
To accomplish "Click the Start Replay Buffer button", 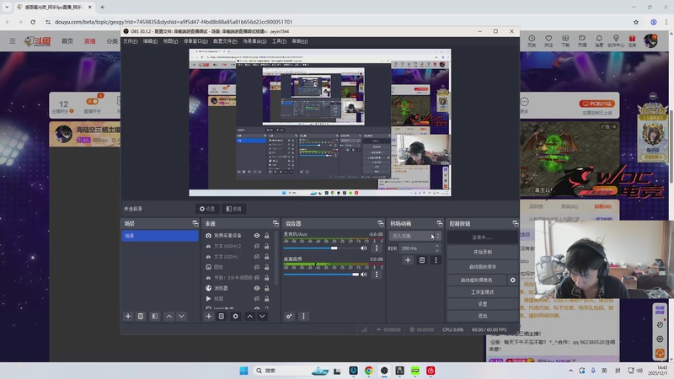I will coord(482,267).
